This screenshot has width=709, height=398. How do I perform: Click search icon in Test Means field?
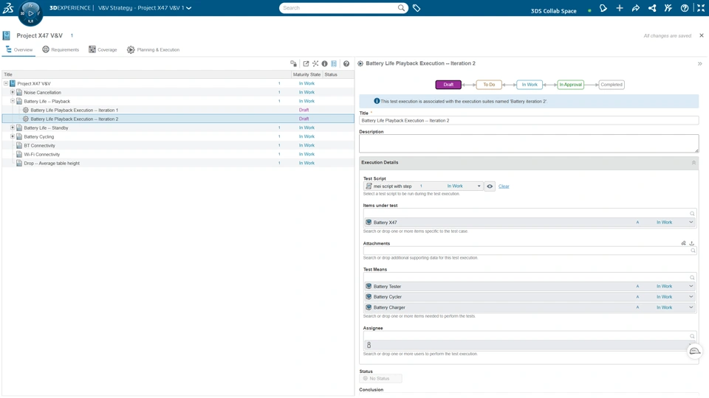692,278
